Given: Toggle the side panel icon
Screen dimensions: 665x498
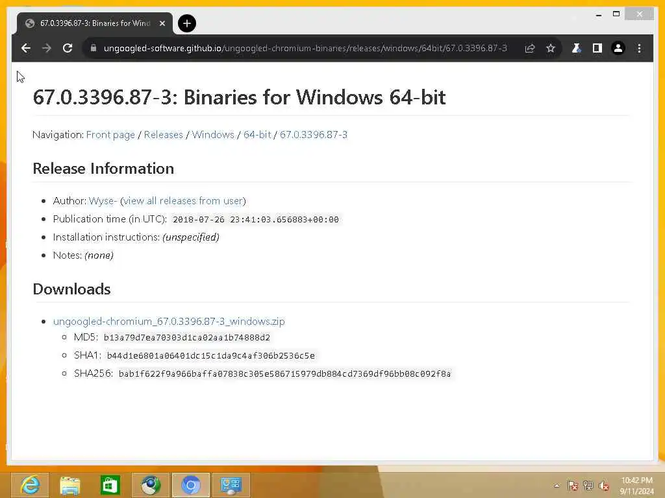Looking at the screenshot, I should pyautogui.click(x=597, y=48).
